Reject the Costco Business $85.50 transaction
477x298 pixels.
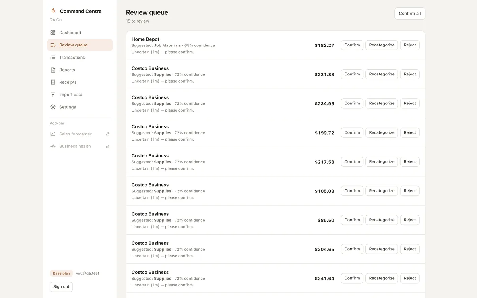410,220
